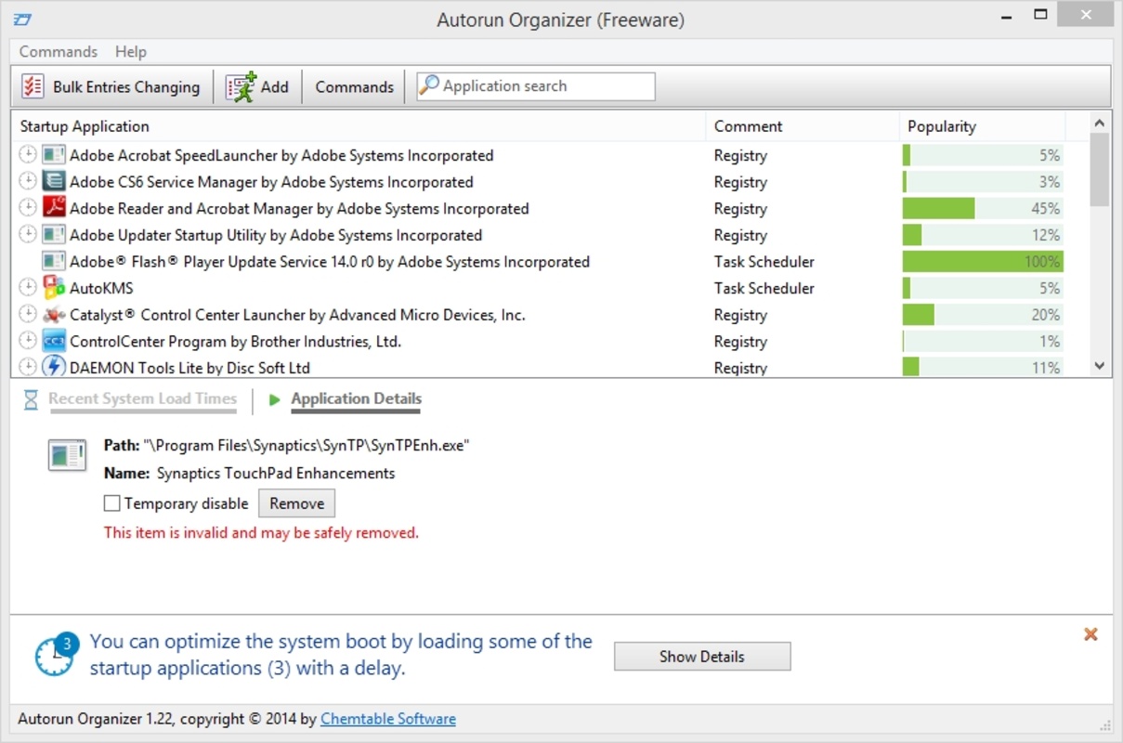
Task: Click the 11% popularity value for DAEMON Tools
Action: click(x=1045, y=368)
